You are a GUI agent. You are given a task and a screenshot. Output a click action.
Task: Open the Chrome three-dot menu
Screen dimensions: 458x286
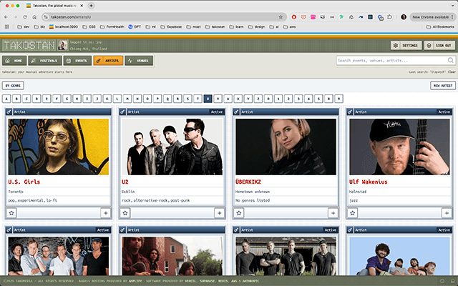click(x=452, y=17)
